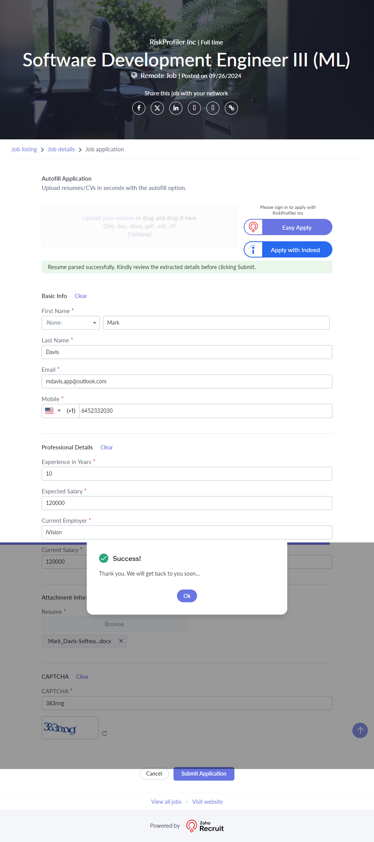Image resolution: width=374 pixels, height=842 pixels.
Task: Open the View all jobs link
Action: coord(166,802)
